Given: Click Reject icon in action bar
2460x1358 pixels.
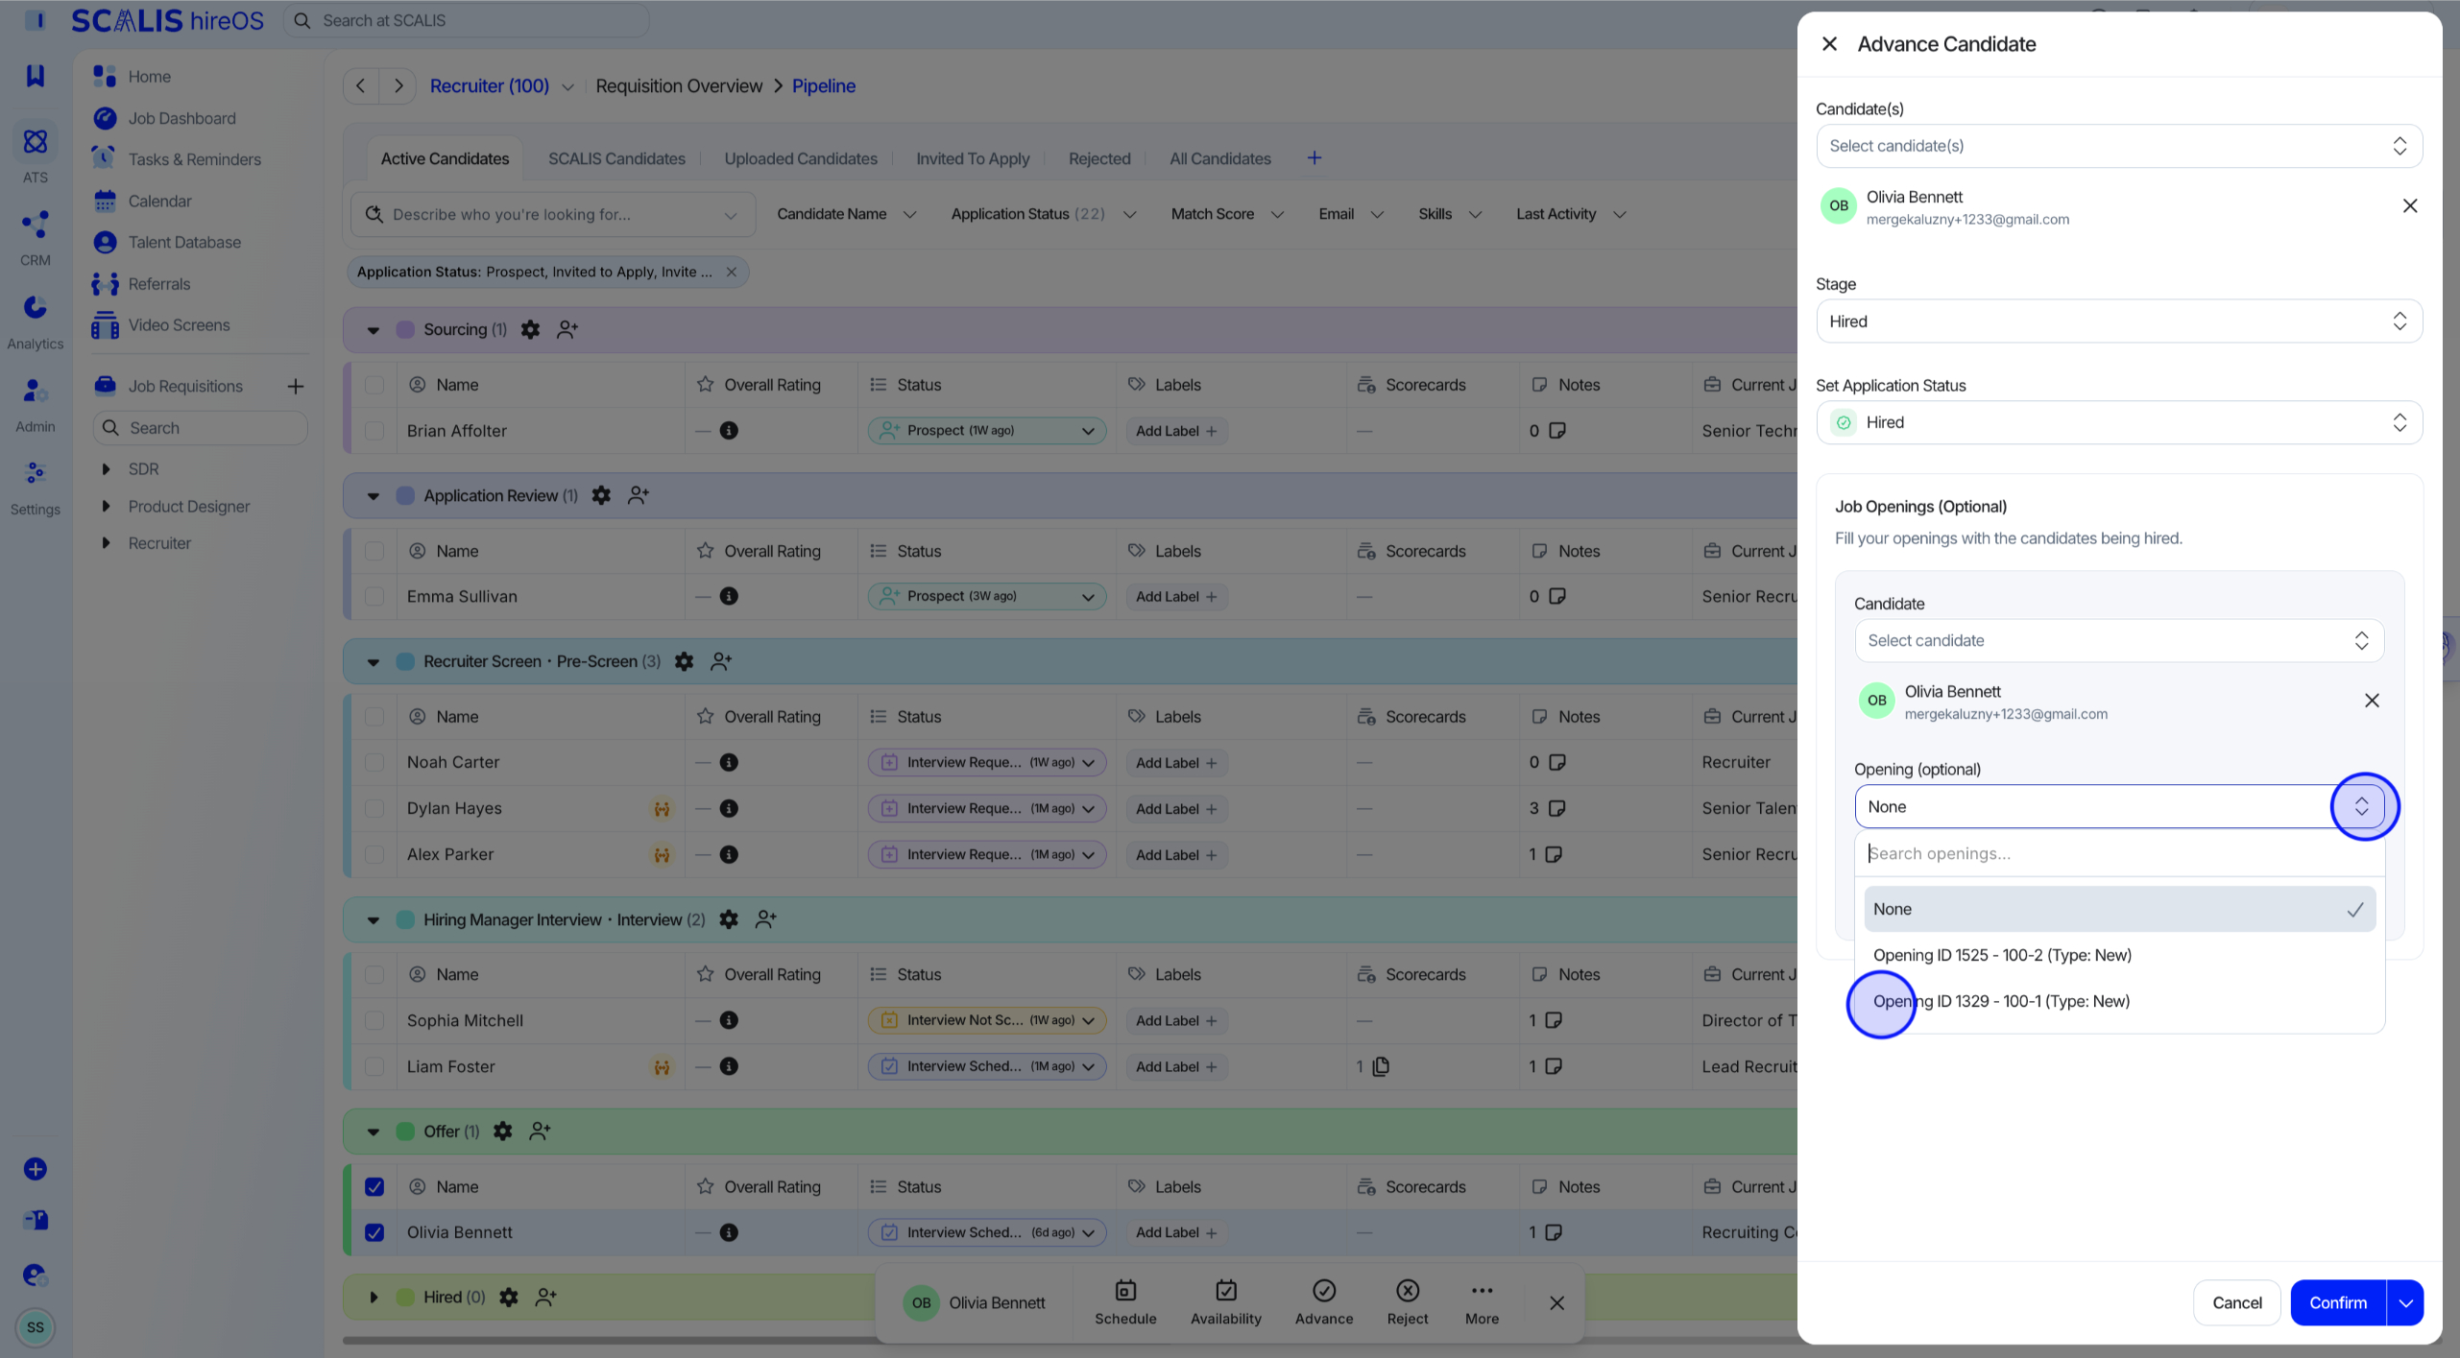Looking at the screenshot, I should click(1408, 1291).
